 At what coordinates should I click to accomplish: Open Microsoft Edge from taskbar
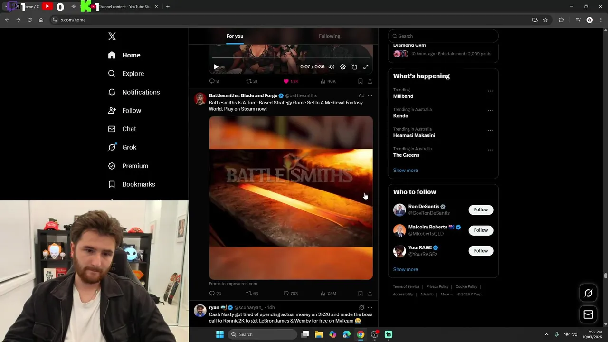coord(347,334)
